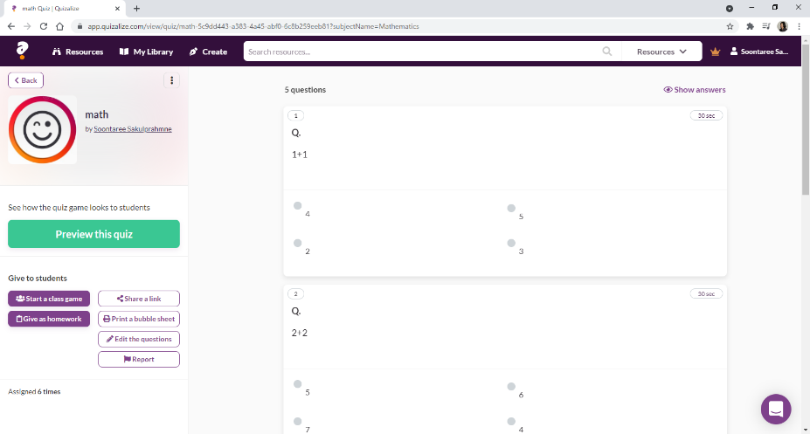
Task: Open author Soontaree Sakulprahmne link
Action: [x=133, y=129]
